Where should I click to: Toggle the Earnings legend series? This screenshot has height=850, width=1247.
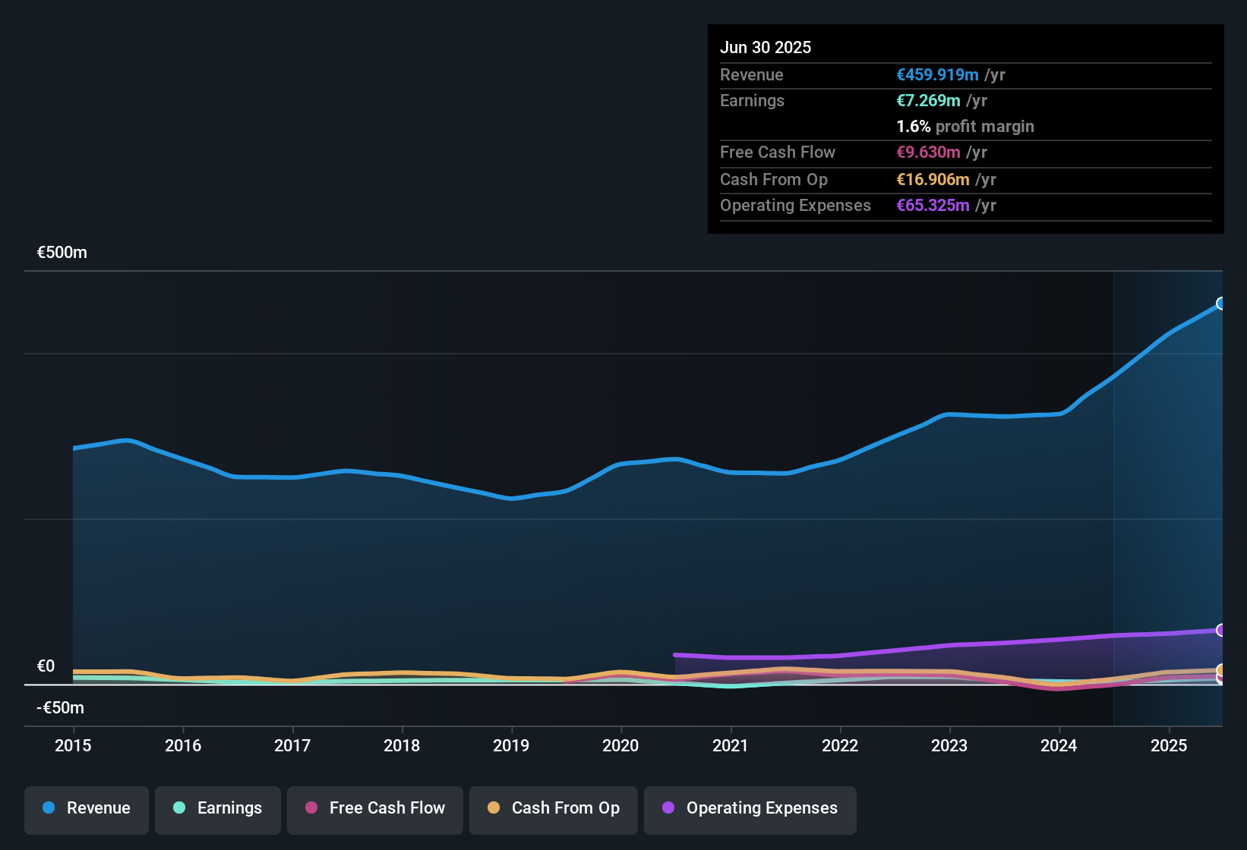tap(218, 810)
